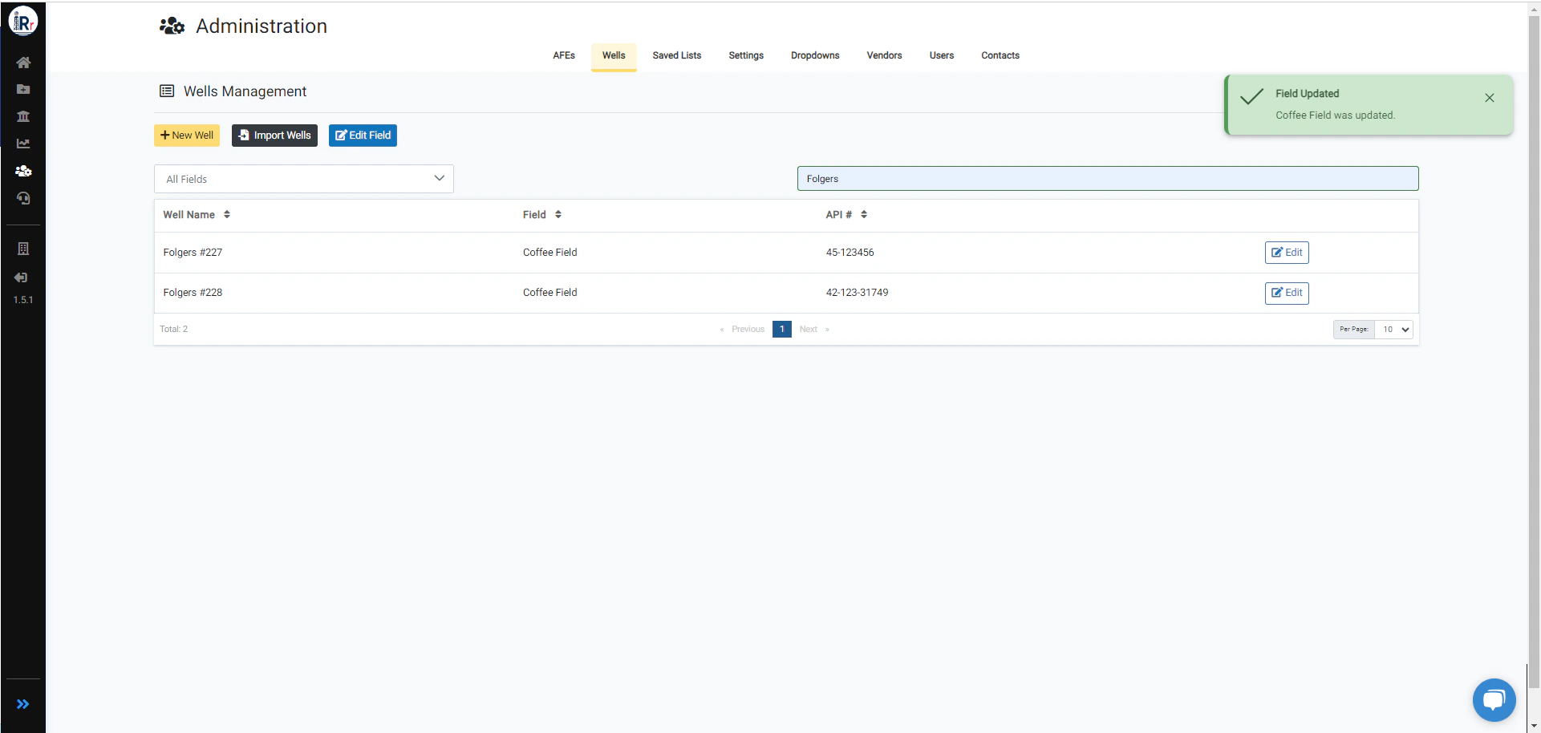Click API number 42-123-31749
Viewport: 1541px width, 733px height.
click(x=857, y=293)
